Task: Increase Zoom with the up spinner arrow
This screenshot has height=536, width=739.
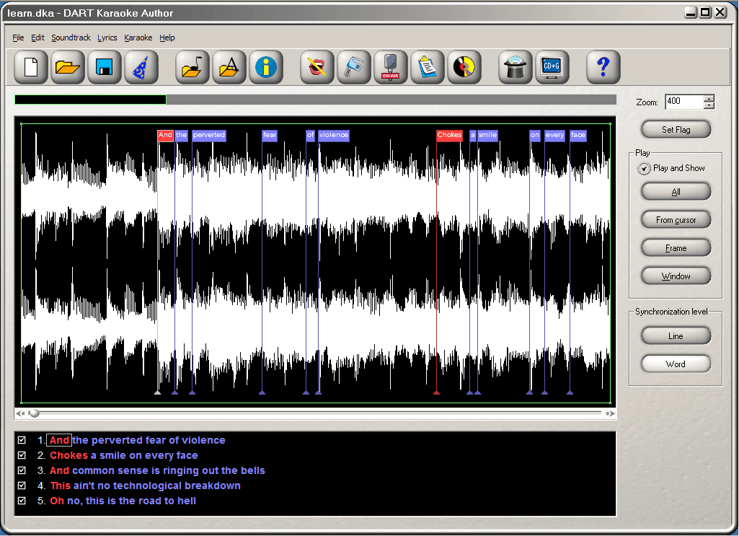Action: [x=707, y=98]
